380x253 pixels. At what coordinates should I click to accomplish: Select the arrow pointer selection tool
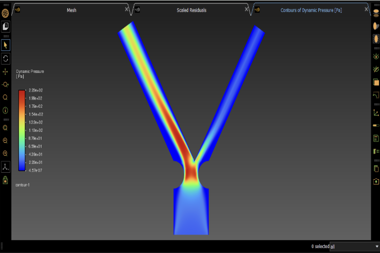(x=5, y=45)
